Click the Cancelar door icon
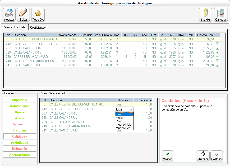This screenshot has width=230, height=167. pyautogui.click(x=220, y=15)
